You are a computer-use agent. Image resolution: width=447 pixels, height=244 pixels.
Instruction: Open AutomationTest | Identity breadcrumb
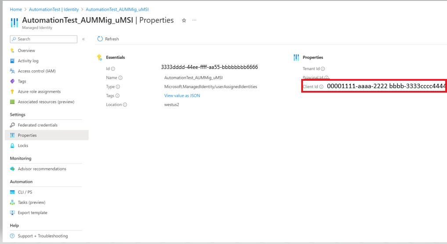[54, 9]
